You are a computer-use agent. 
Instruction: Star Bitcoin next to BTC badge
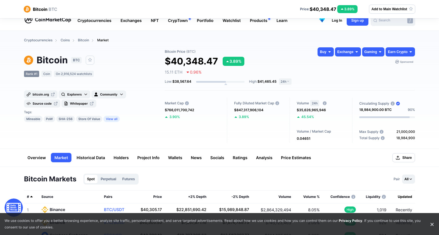coord(90,60)
